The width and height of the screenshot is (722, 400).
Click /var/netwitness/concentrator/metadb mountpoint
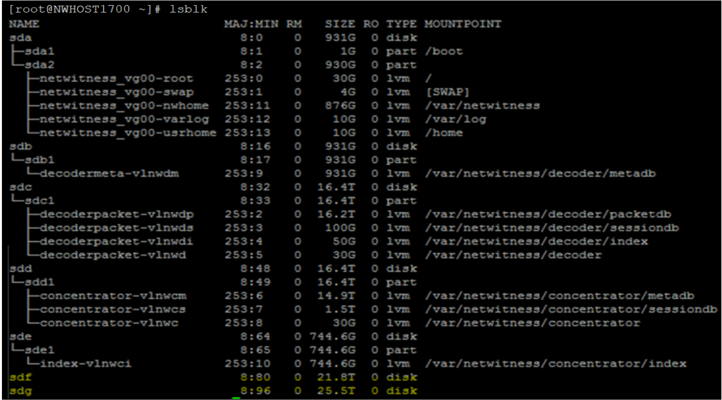[560, 295]
